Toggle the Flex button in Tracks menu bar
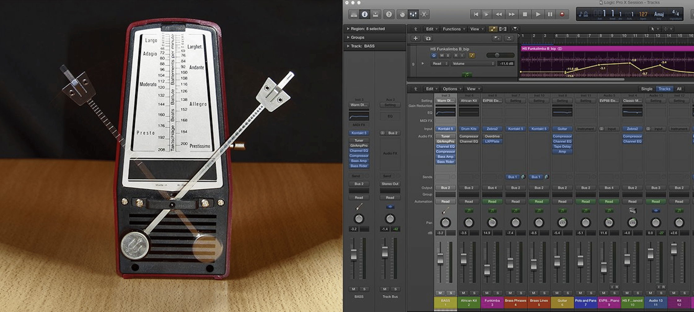Screen dimensions: 694x312 pyautogui.click(x=503, y=29)
